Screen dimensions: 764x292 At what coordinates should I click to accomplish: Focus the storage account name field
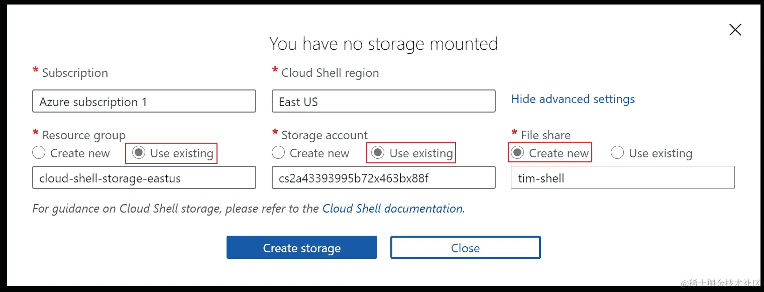coord(383,178)
